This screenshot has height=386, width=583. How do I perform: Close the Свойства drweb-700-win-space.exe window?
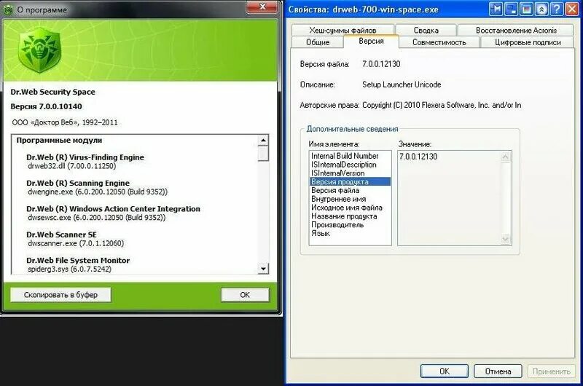pos(572,8)
